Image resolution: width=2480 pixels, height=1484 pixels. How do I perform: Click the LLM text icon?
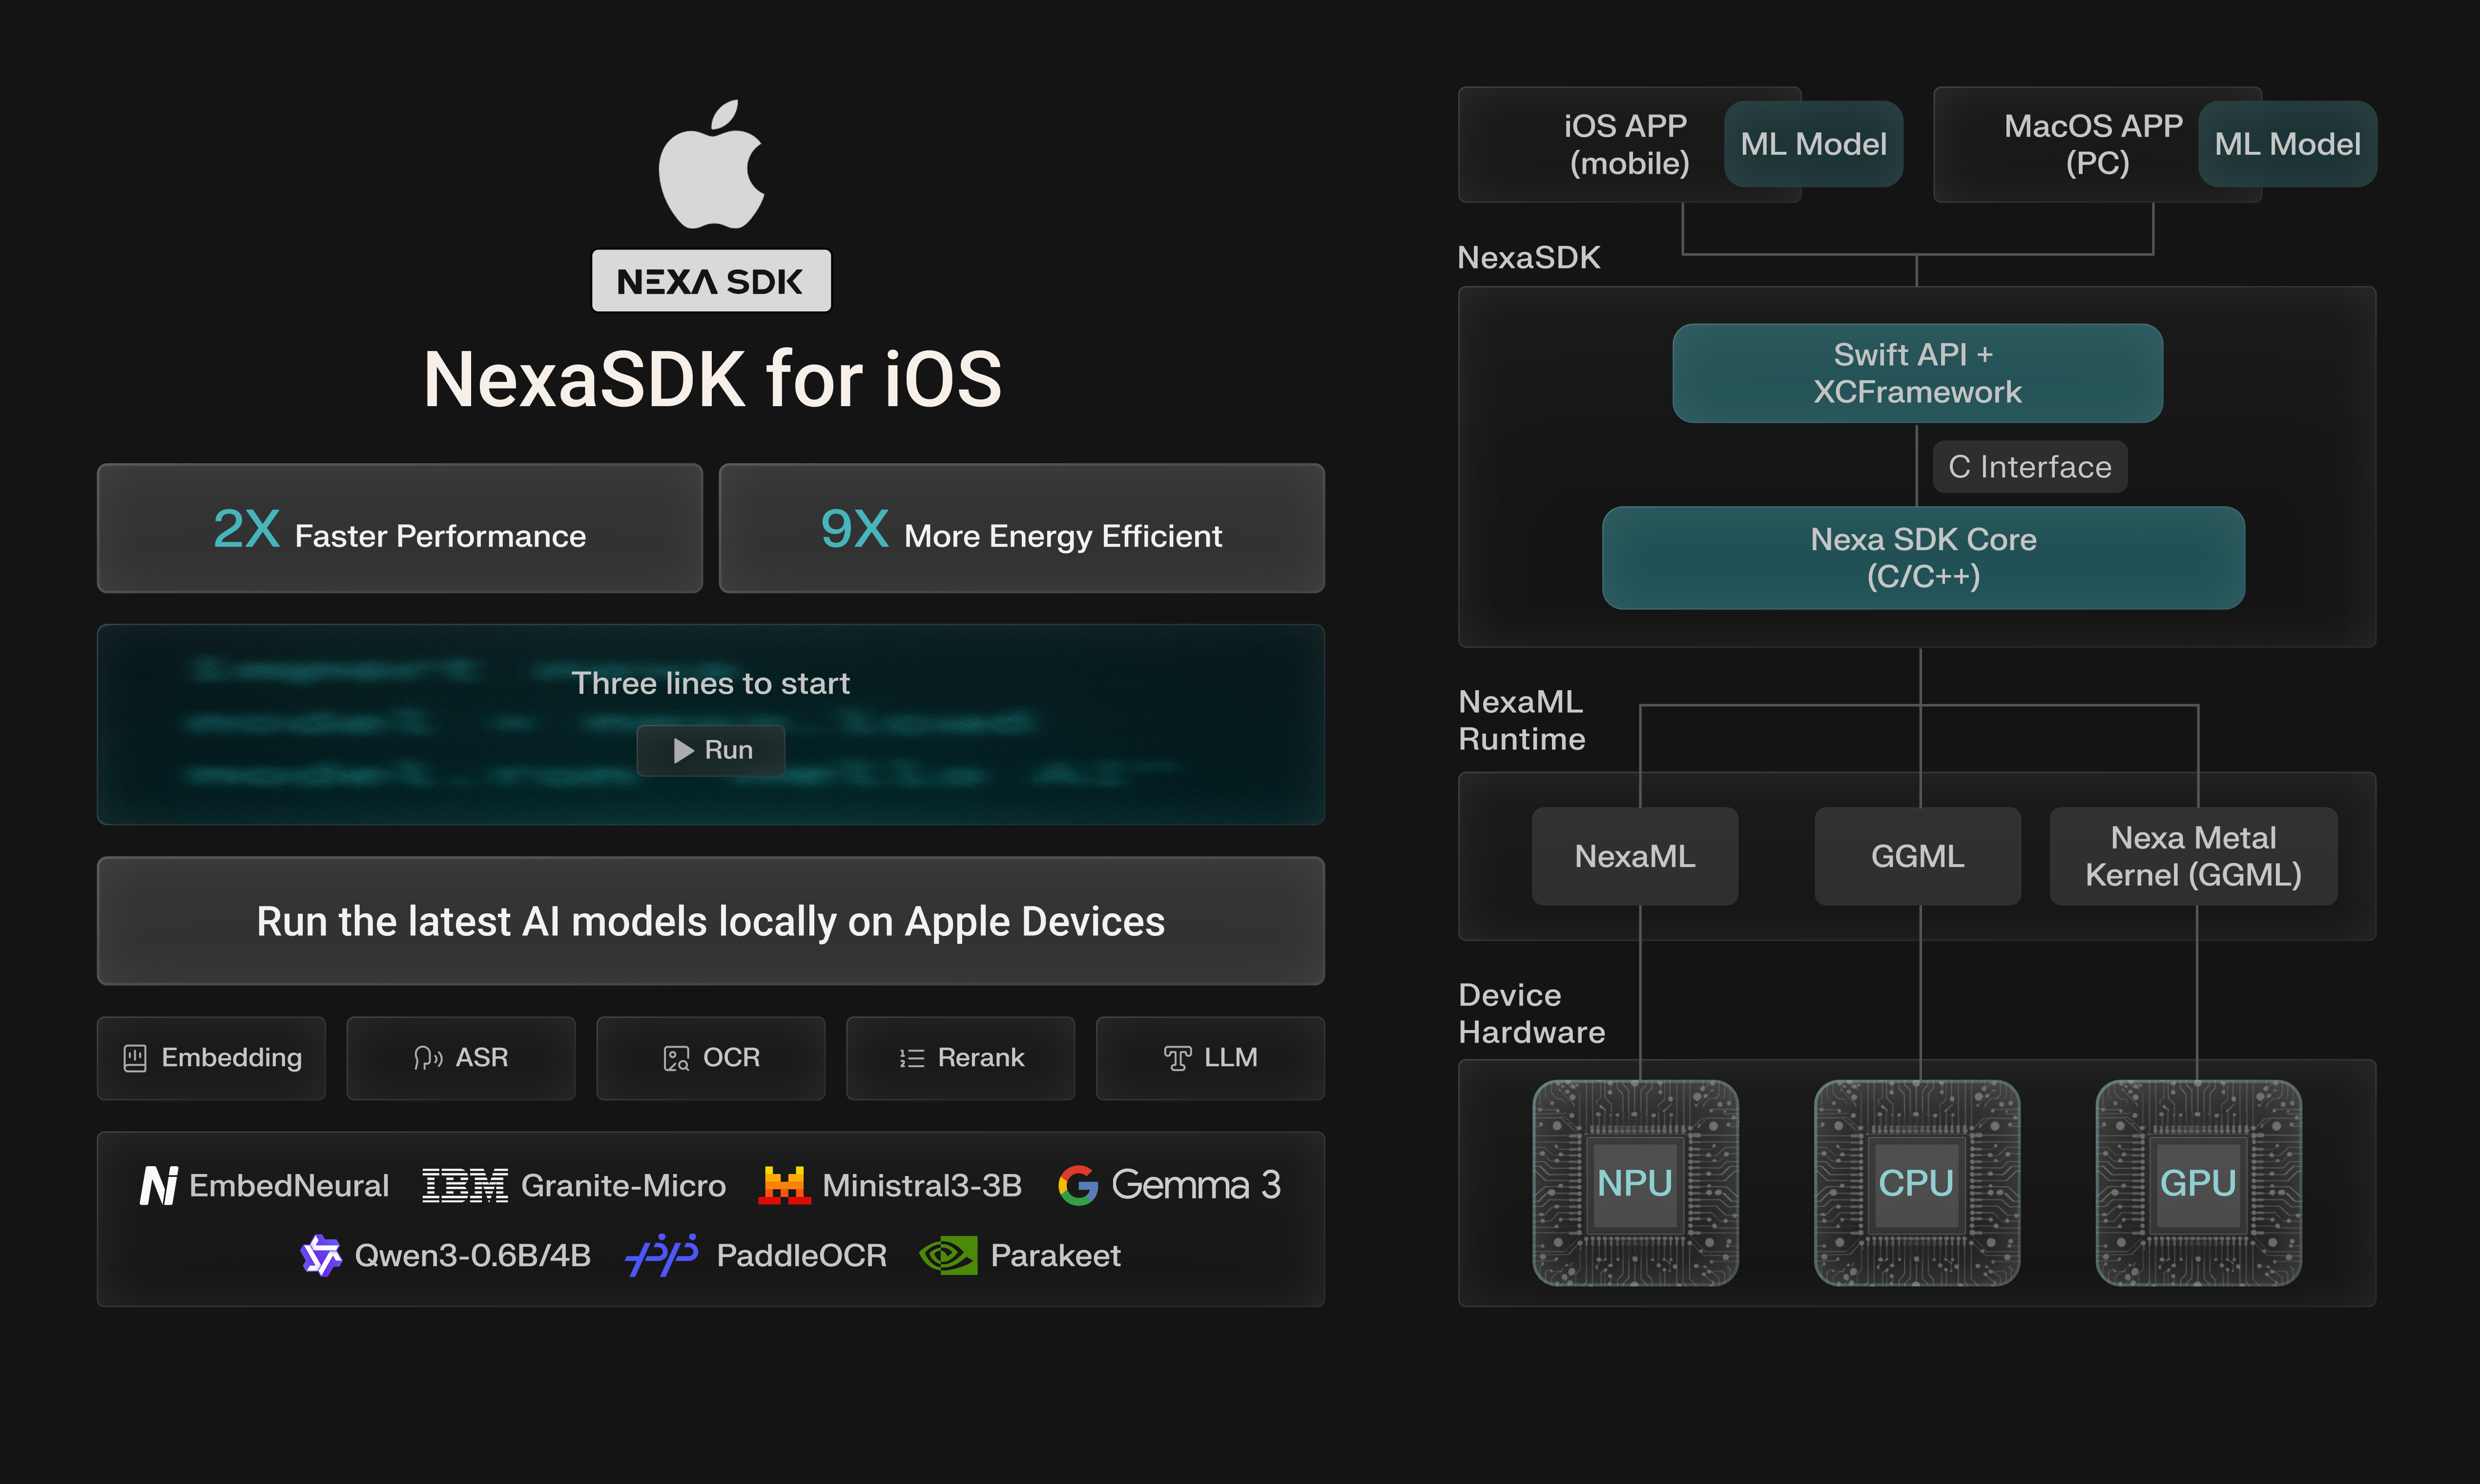point(1177,1057)
